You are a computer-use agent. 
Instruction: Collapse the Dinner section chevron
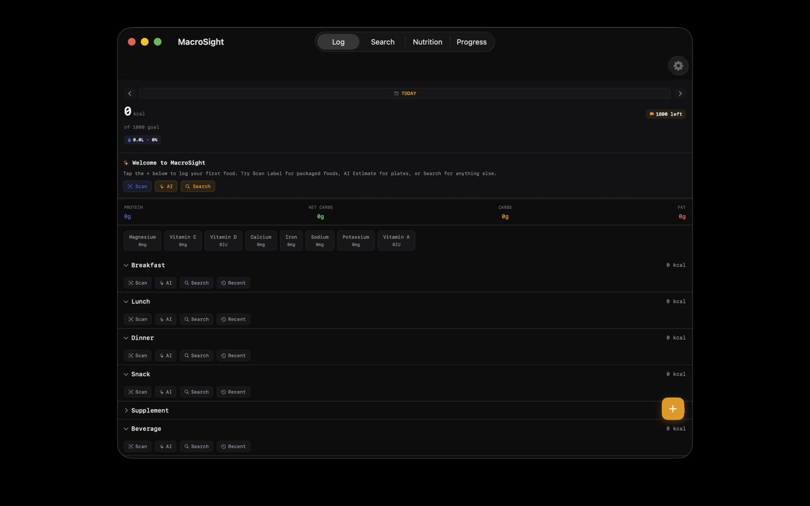(126, 338)
